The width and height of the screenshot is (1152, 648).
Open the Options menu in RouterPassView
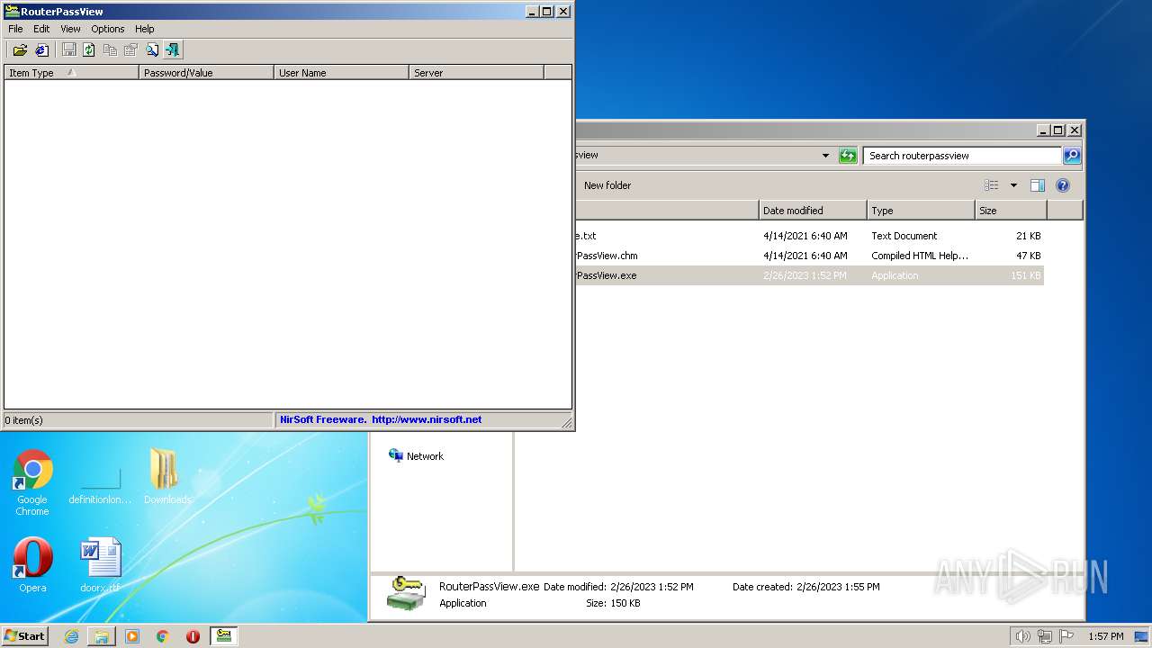[x=108, y=29]
